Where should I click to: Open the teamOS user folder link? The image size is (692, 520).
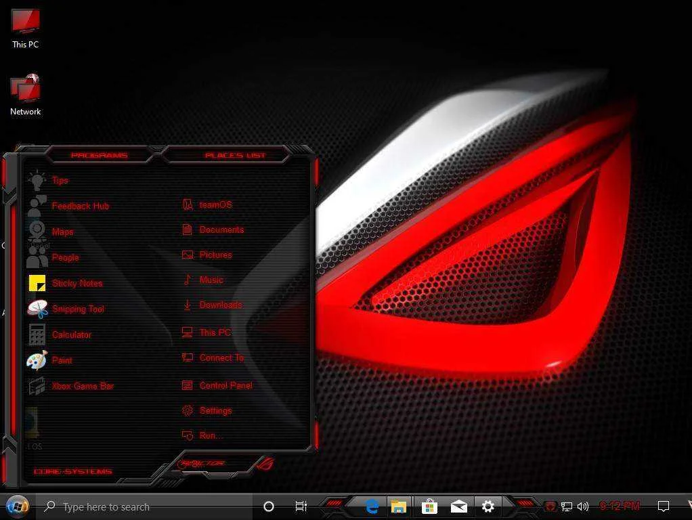coord(215,205)
